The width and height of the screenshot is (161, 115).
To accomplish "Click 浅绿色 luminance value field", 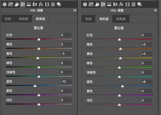I will [66, 72].
